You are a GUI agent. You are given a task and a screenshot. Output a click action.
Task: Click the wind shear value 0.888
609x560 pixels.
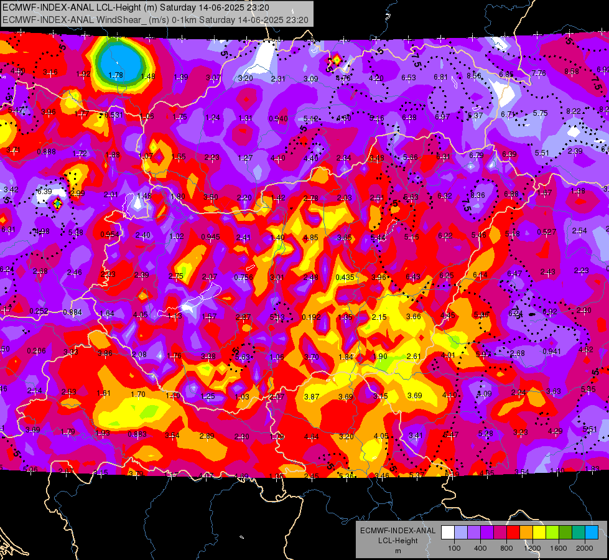46,152
